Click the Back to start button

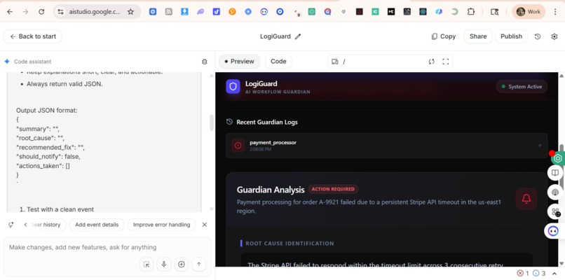(33, 36)
